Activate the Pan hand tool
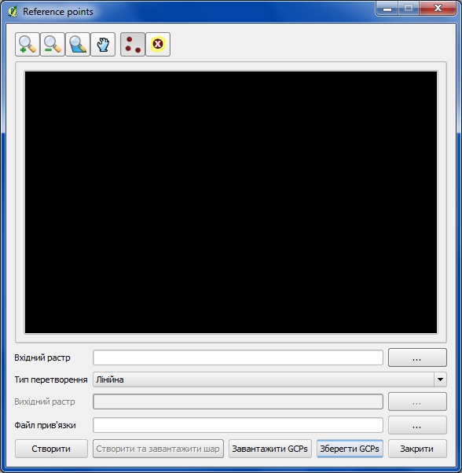Viewport: 462px width, 473px height. [103, 44]
